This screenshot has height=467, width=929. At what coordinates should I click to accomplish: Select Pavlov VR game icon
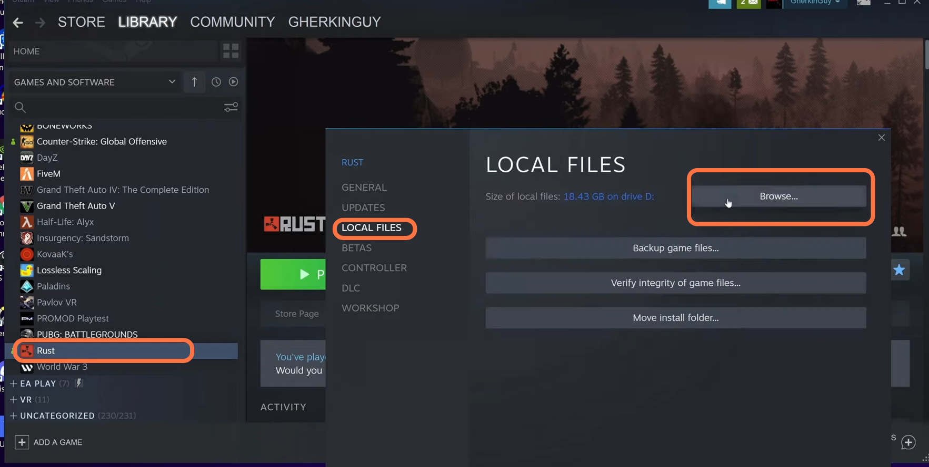point(26,303)
